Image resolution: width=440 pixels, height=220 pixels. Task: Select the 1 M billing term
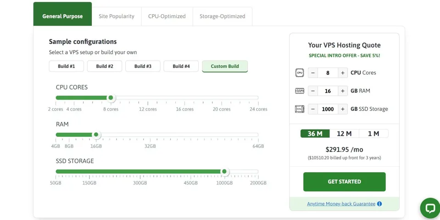373,134
